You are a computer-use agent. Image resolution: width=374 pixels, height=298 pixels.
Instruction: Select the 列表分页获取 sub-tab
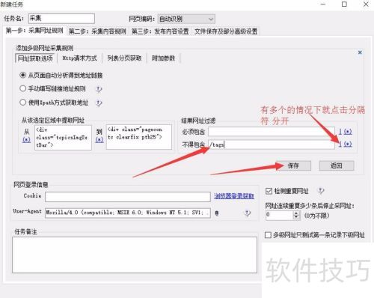pos(124,58)
